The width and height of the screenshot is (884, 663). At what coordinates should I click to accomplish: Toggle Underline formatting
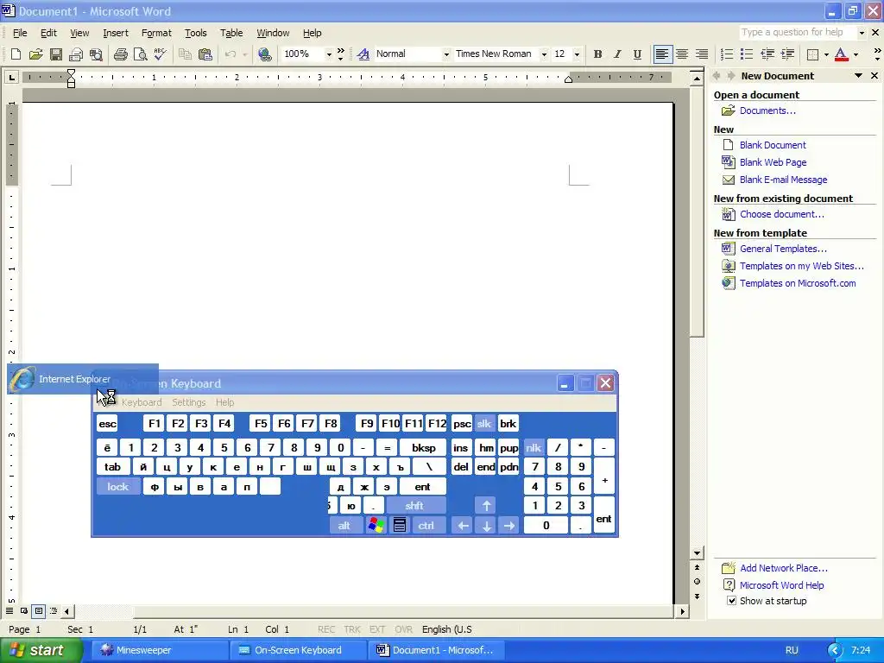pos(637,54)
